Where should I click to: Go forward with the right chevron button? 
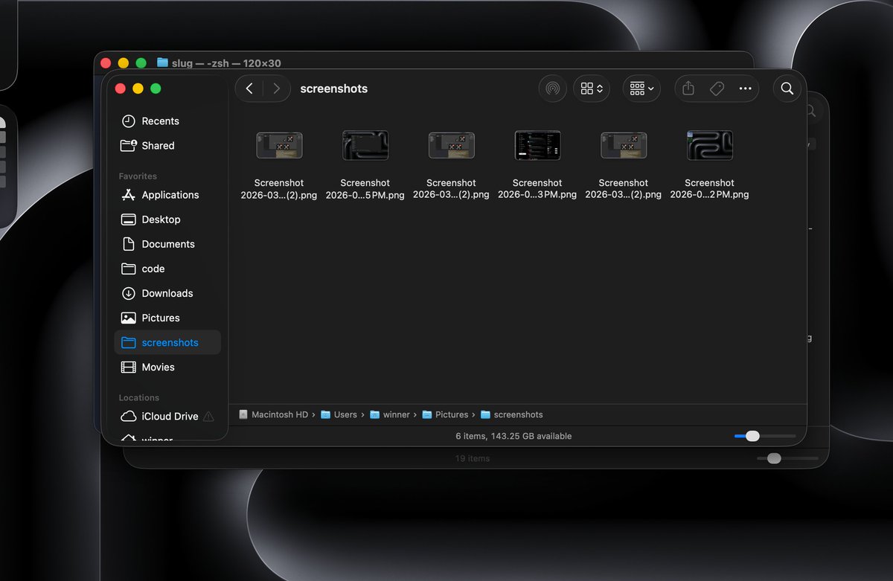point(276,89)
